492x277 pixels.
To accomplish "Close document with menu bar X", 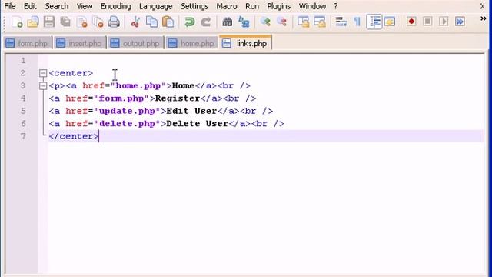I will click(x=482, y=6).
